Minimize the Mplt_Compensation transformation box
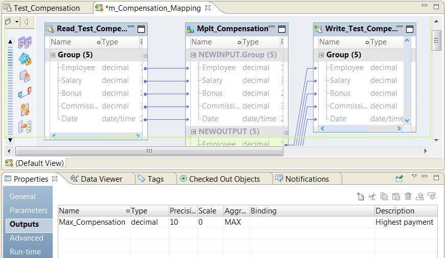Image resolution: width=445 pixels, height=258 pixels. pos(272,27)
